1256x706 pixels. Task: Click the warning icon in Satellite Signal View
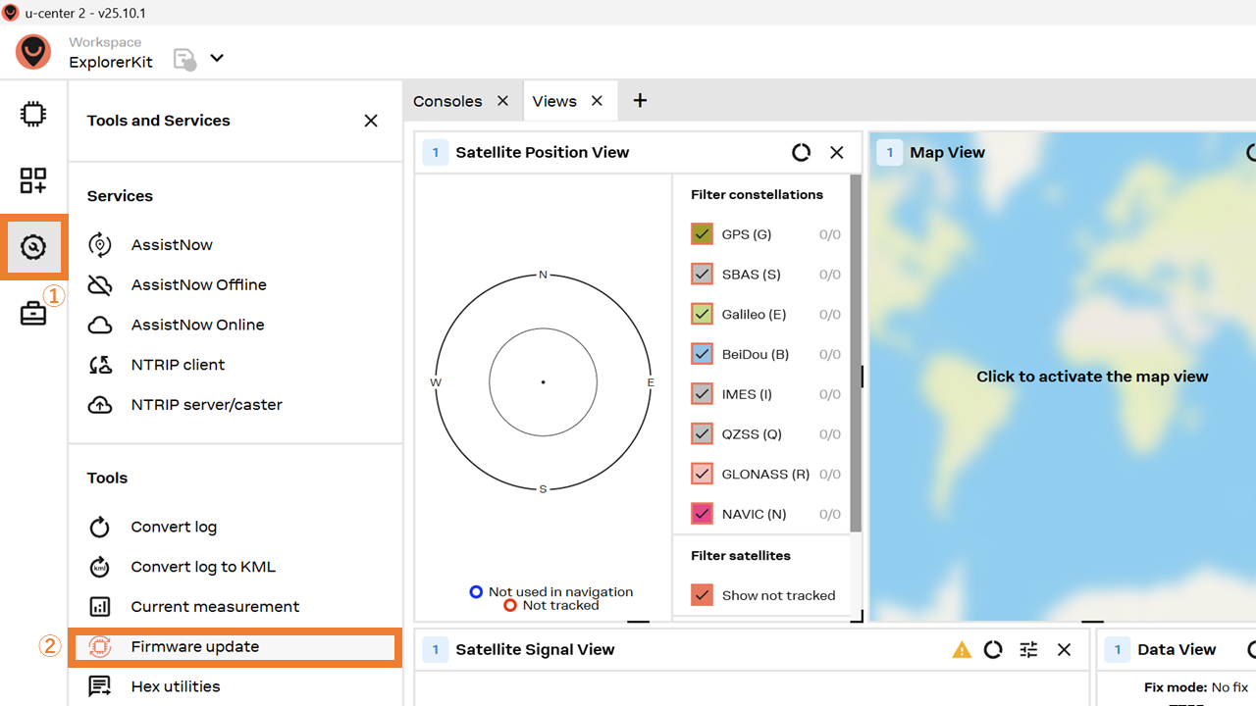click(x=962, y=650)
